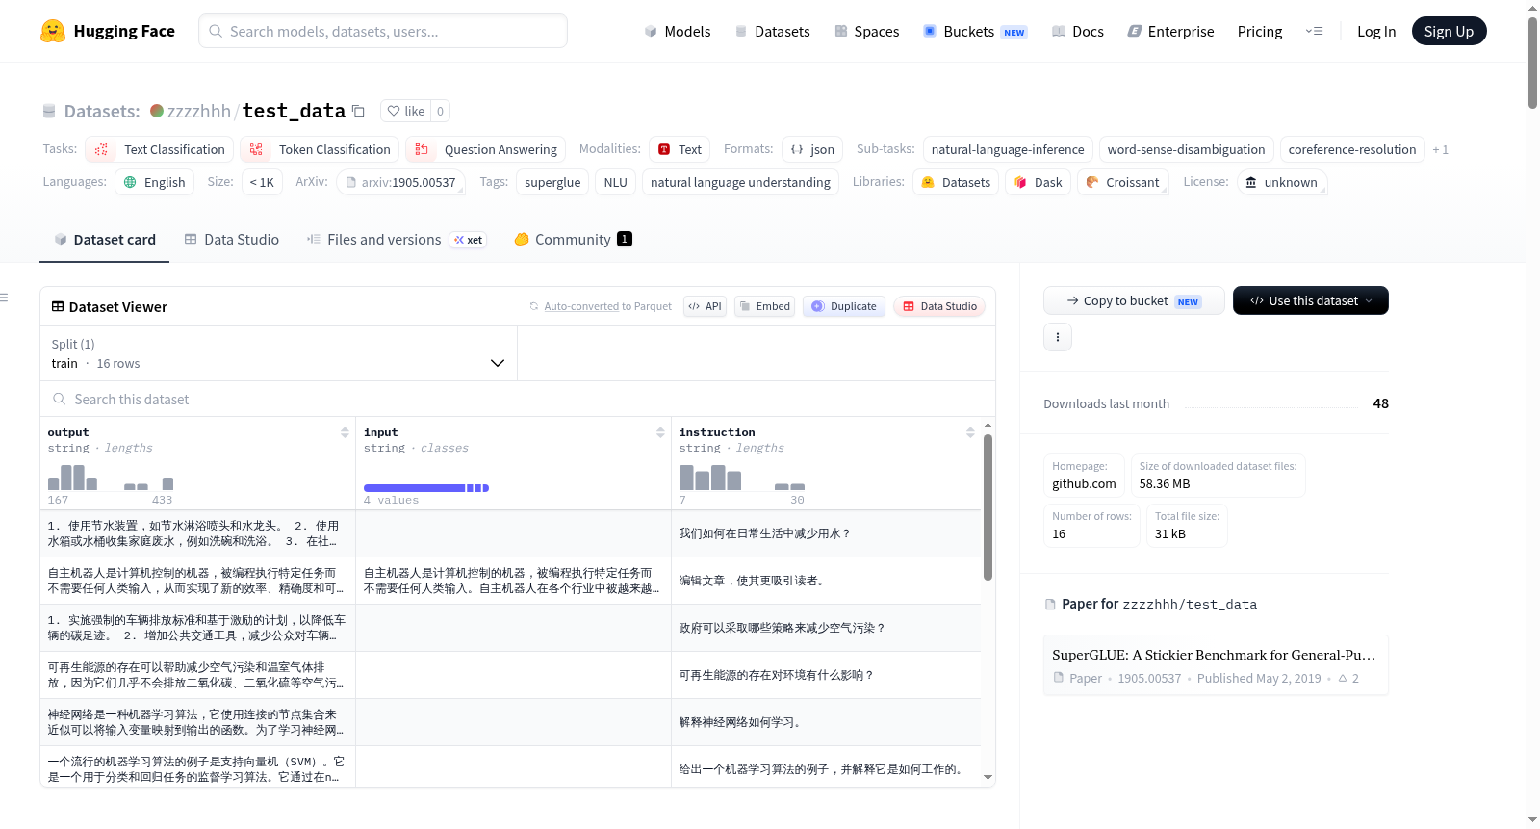Image resolution: width=1540 pixels, height=829 pixels.
Task: Open the unknown license tag
Action: [1281, 182]
